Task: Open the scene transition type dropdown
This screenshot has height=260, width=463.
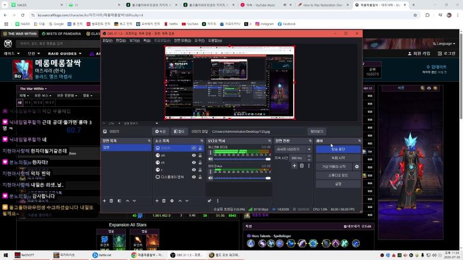Action: click(x=293, y=149)
